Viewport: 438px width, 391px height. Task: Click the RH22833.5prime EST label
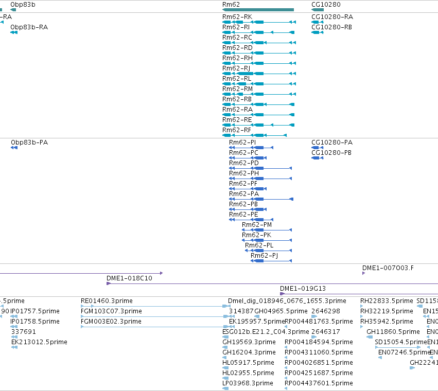387,301
